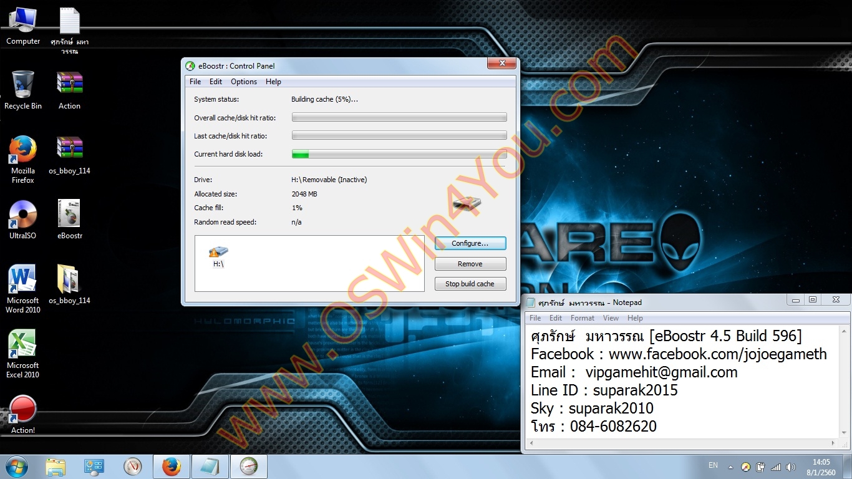Open the Notepad Edit menu
The width and height of the screenshot is (852, 479).
556,318
